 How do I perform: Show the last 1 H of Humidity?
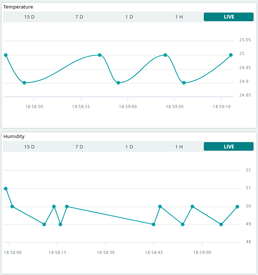[x=179, y=147]
